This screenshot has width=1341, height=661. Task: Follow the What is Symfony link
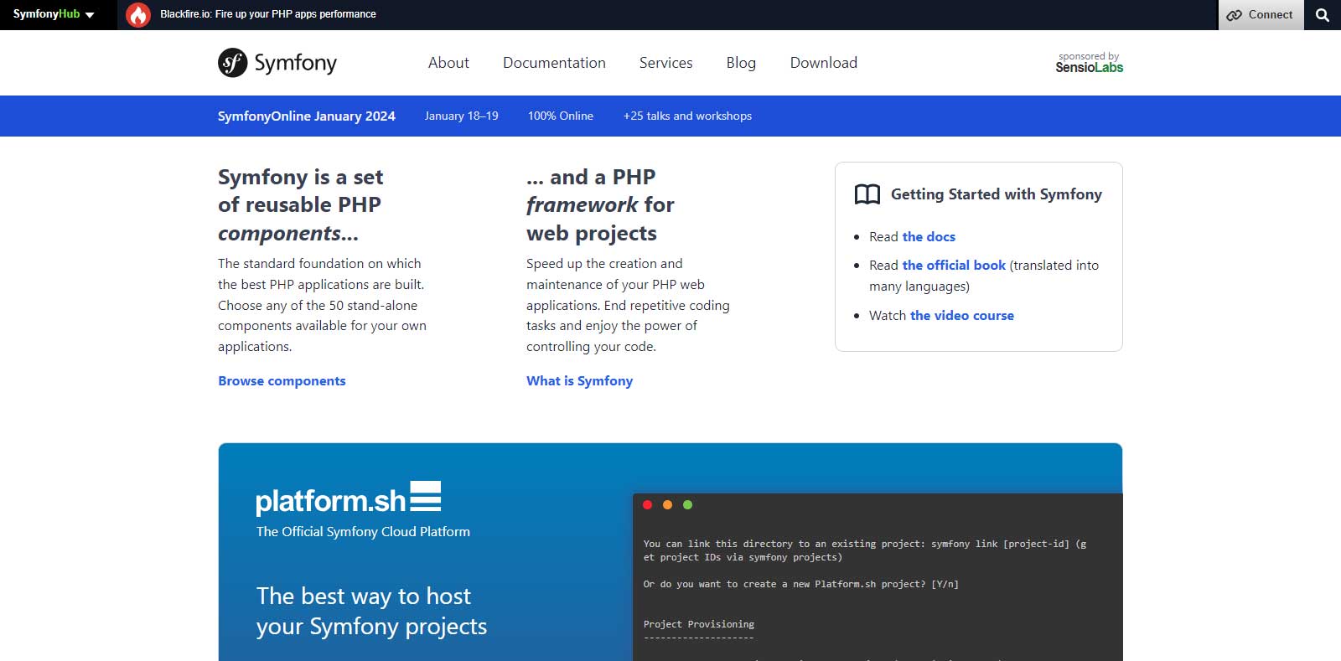coord(579,381)
